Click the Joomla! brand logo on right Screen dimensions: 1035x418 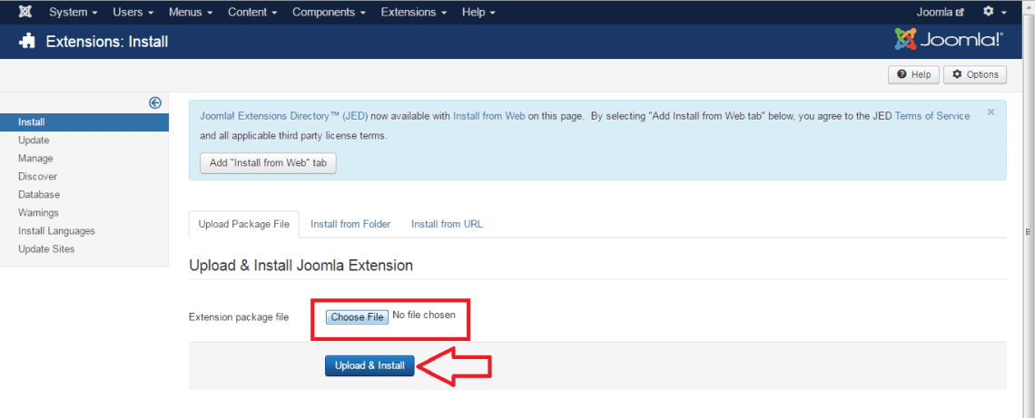pyautogui.click(x=948, y=40)
